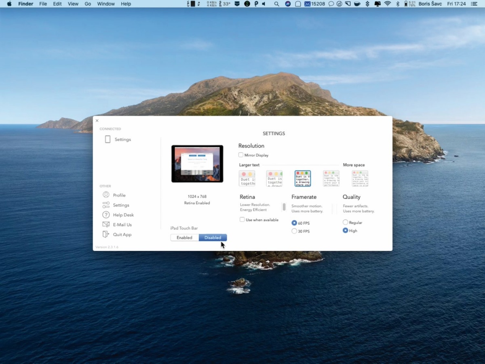Set iPad Touch Bar to Enabled
Image resolution: width=485 pixels, height=364 pixels.
click(x=185, y=238)
